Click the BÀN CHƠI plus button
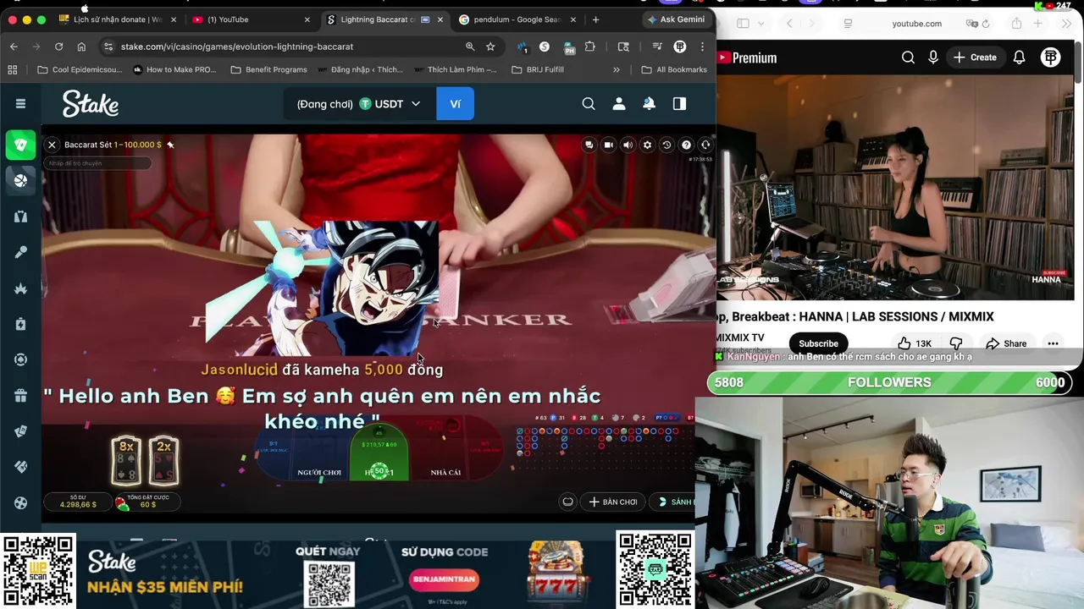Screen dimensions: 1084x609 [x=613, y=502]
